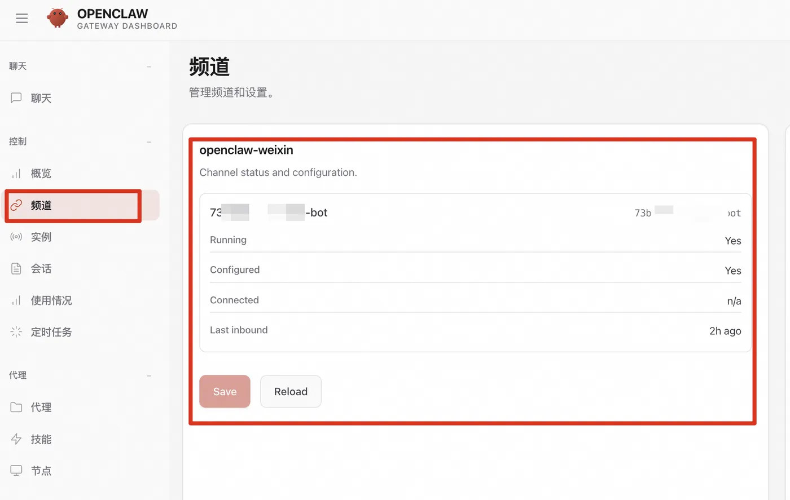Click the Configured status label
The height and width of the screenshot is (500, 790).
235,270
